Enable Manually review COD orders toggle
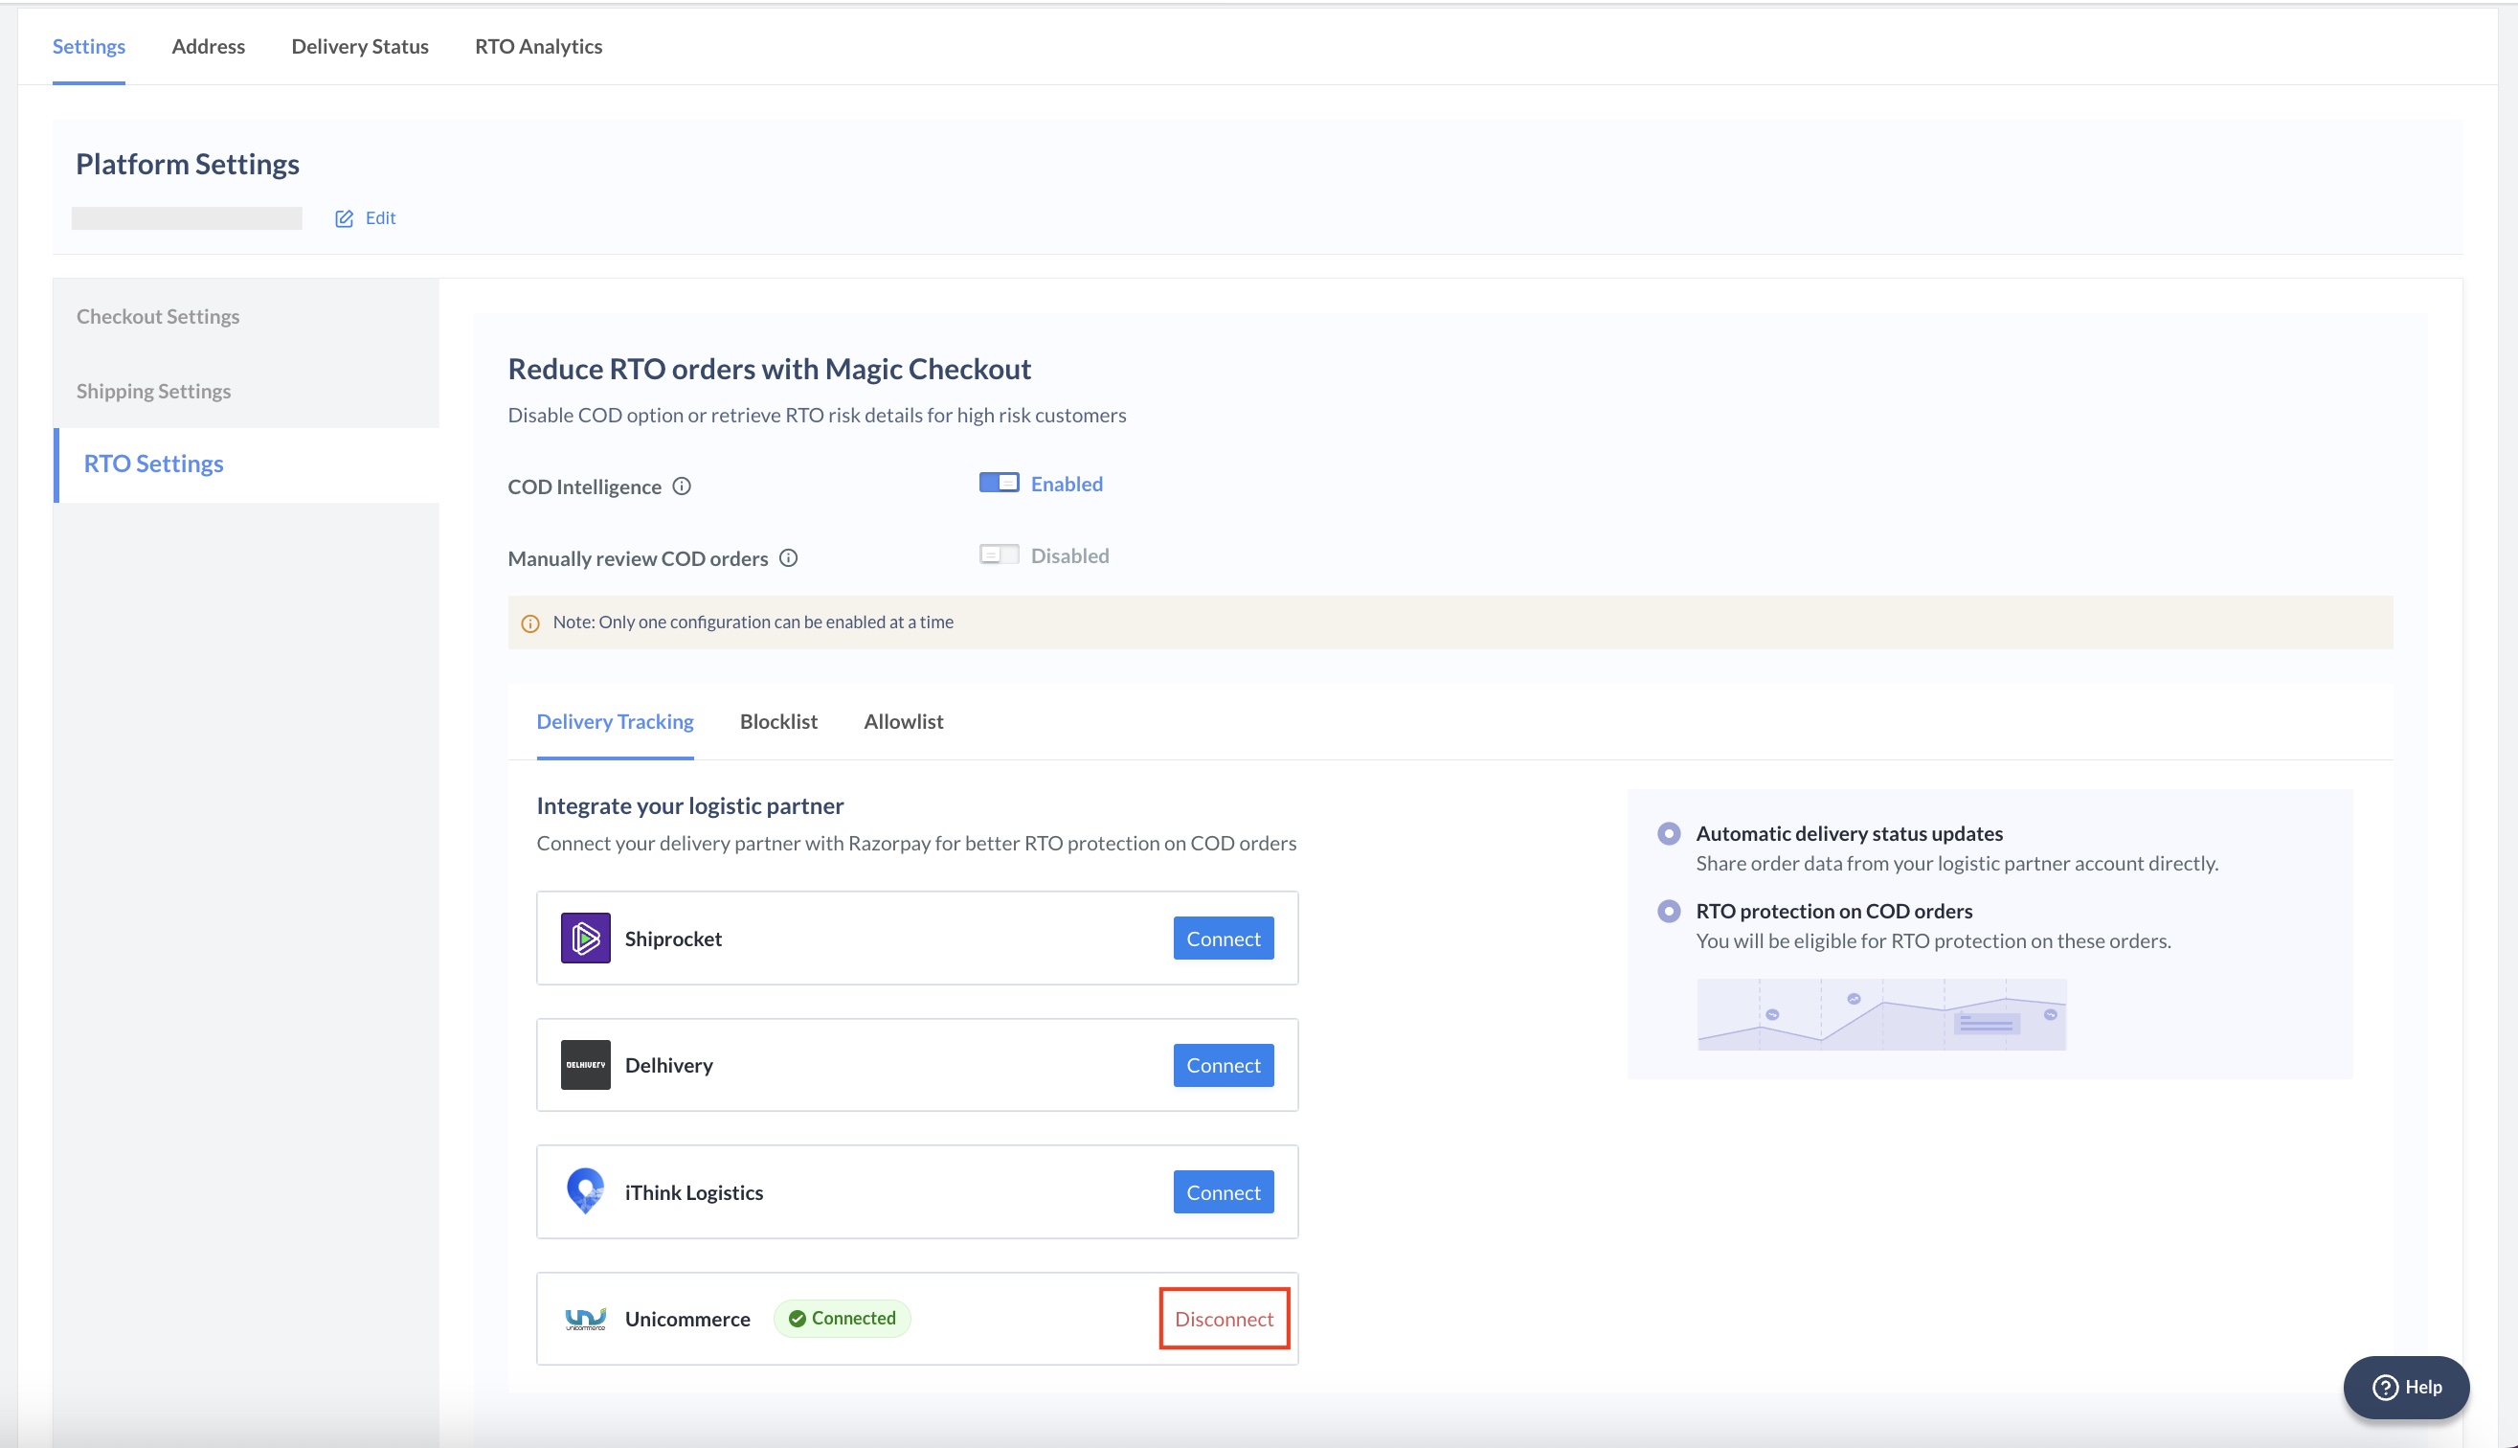Viewport: 2518px width, 1448px height. coord(998,554)
